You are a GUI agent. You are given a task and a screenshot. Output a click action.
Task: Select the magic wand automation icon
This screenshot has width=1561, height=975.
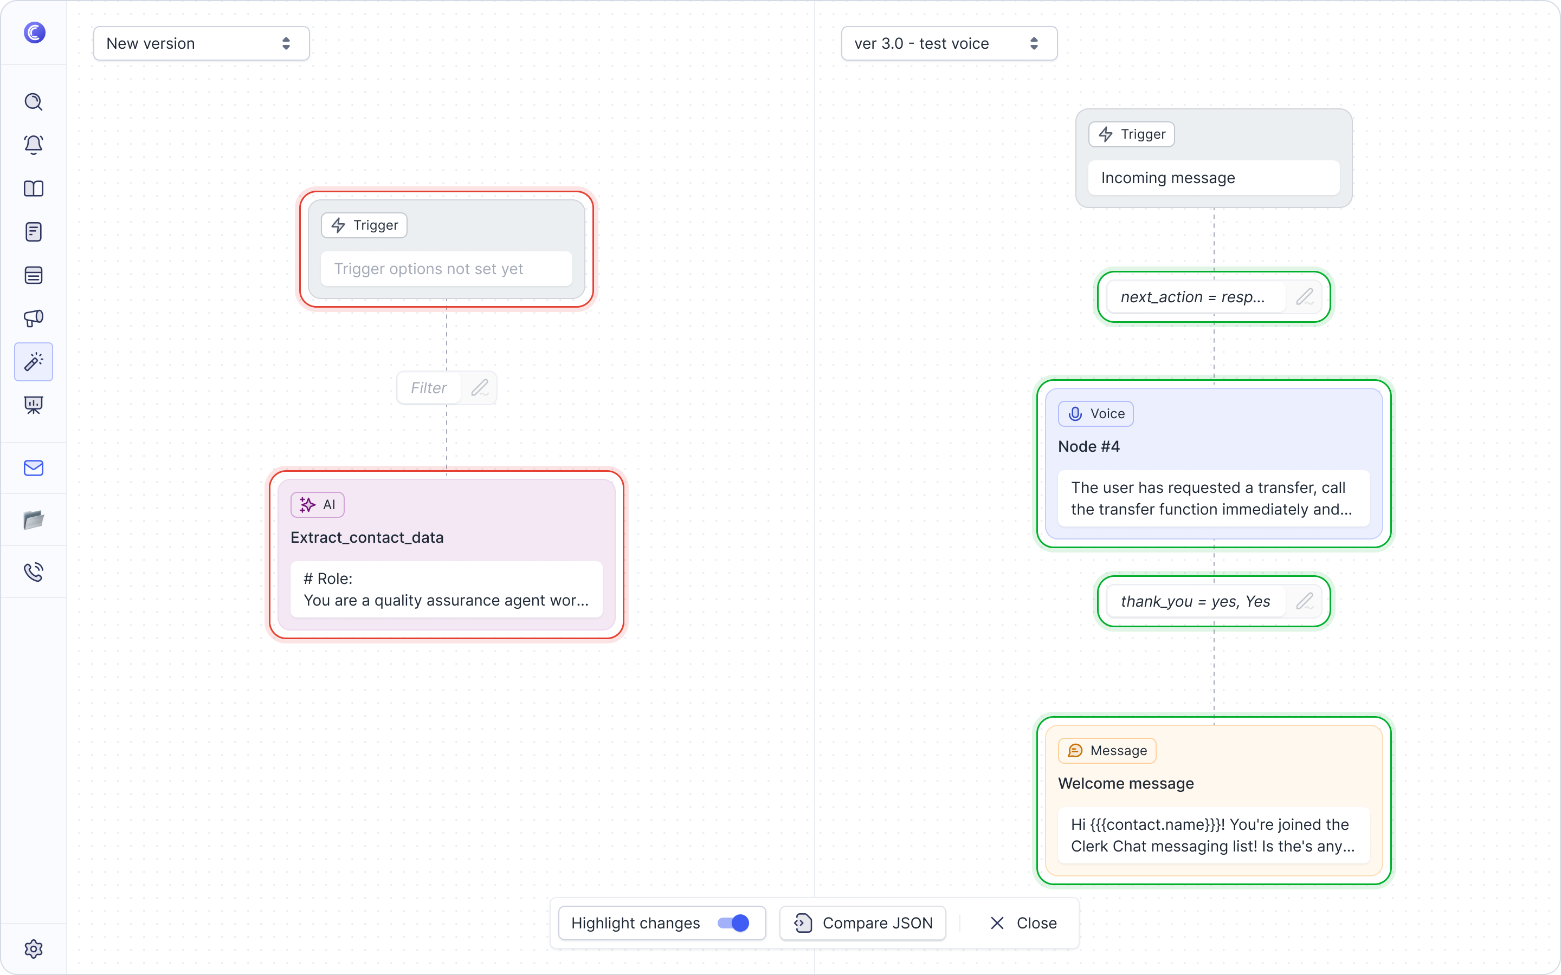coord(34,362)
